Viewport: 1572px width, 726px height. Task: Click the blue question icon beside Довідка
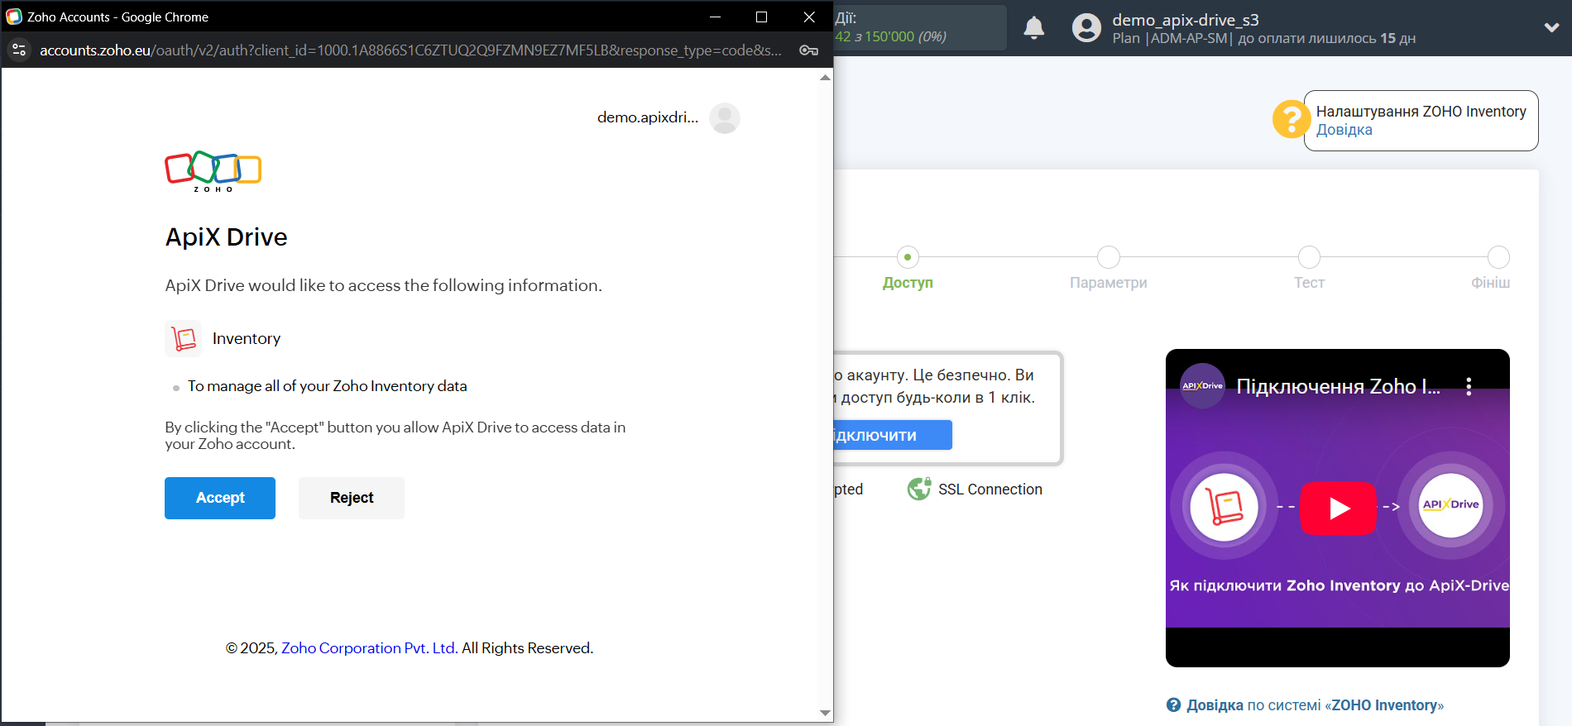(1174, 705)
